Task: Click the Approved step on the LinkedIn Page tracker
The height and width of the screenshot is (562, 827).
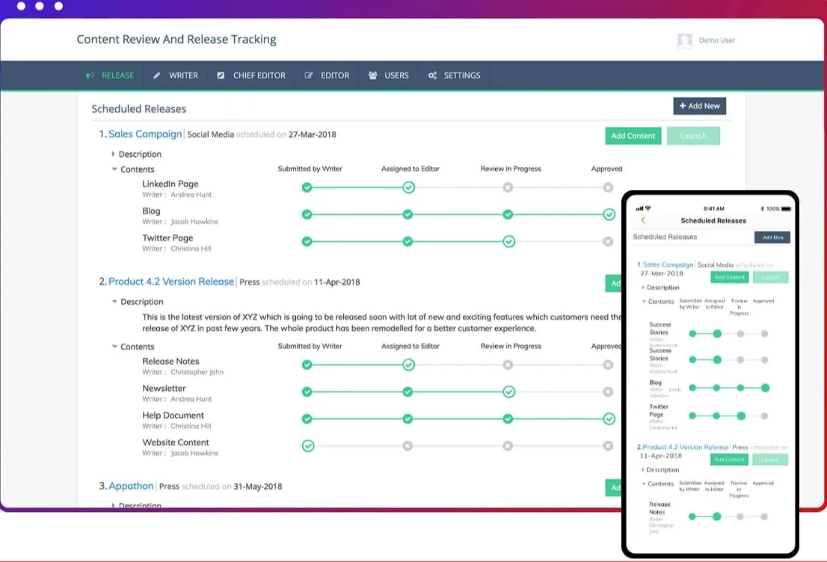Action: pyautogui.click(x=608, y=188)
